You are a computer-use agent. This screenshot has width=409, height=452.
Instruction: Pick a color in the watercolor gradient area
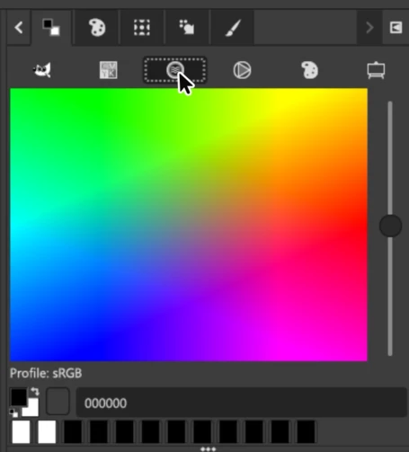[x=189, y=225]
